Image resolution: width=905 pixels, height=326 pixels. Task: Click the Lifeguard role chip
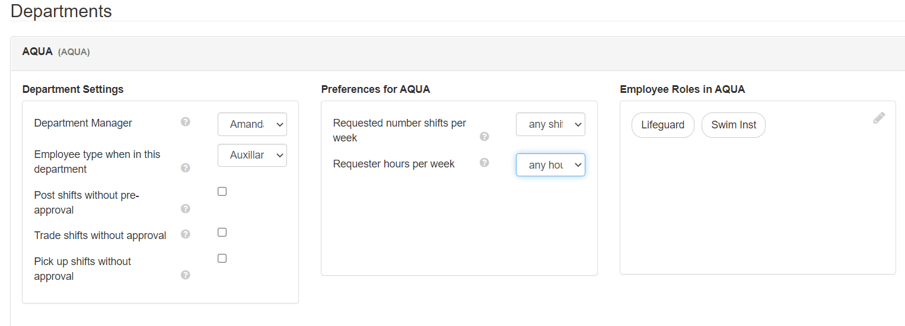[662, 125]
